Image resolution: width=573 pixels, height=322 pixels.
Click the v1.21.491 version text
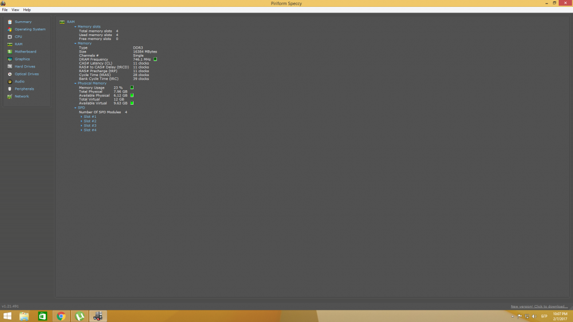click(x=10, y=307)
